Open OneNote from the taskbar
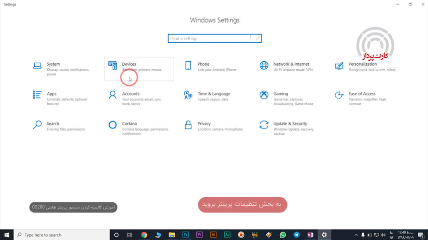 pyautogui.click(x=310, y=234)
